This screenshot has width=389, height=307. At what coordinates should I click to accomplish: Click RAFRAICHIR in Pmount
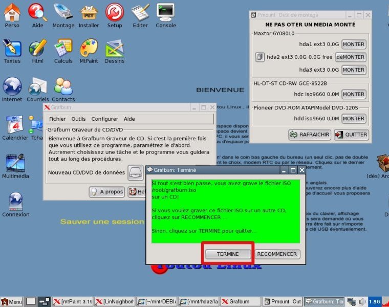click(x=309, y=135)
